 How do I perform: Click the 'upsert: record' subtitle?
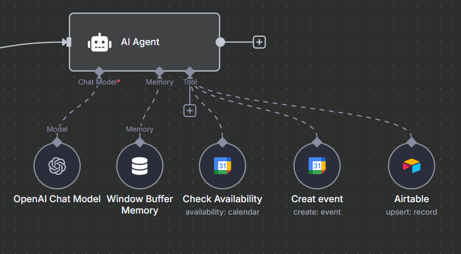(x=412, y=212)
